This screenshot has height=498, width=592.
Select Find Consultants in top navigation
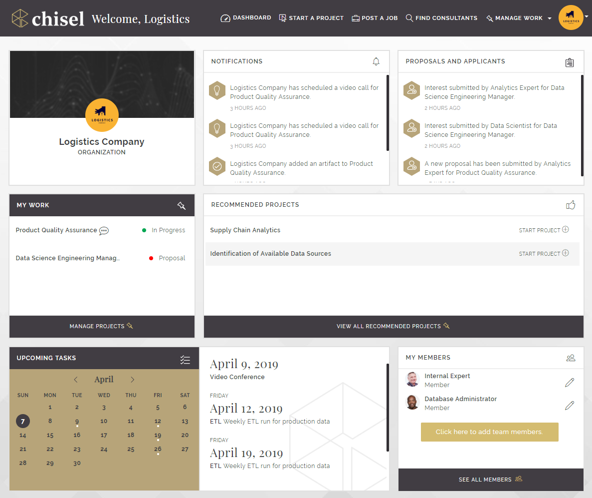click(x=441, y=18)
